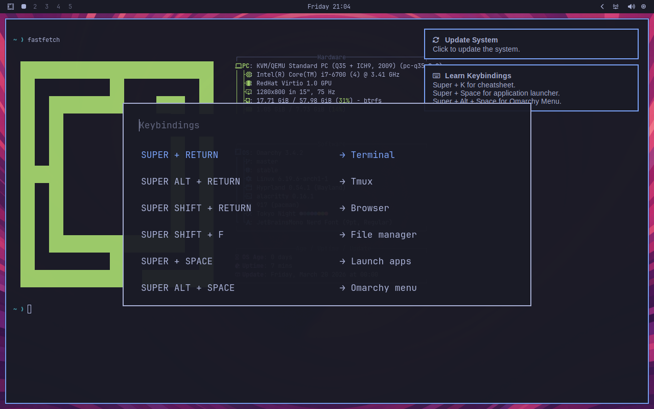This screenshot has width=654, height=409.
Task: Switch to workspace 2
Action: [x=35, y=7]
